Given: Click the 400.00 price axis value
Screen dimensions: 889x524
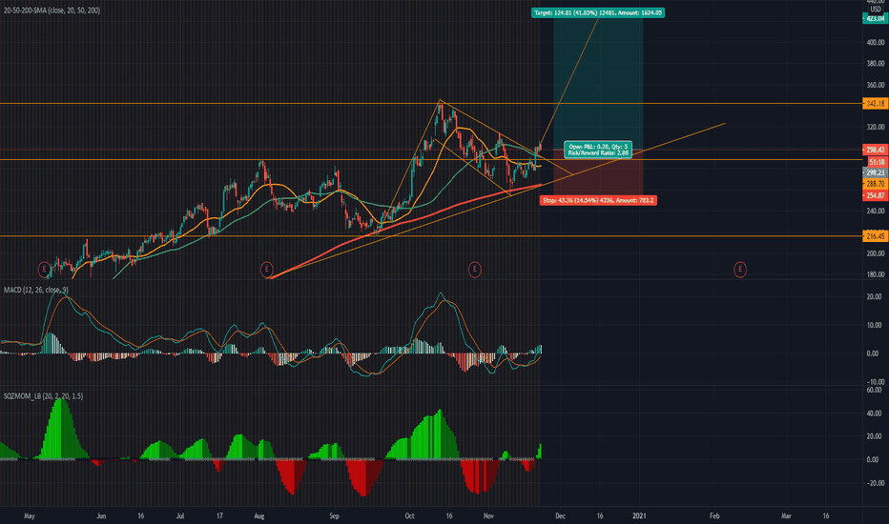Looking at the screenshot, I should [876, 43].
